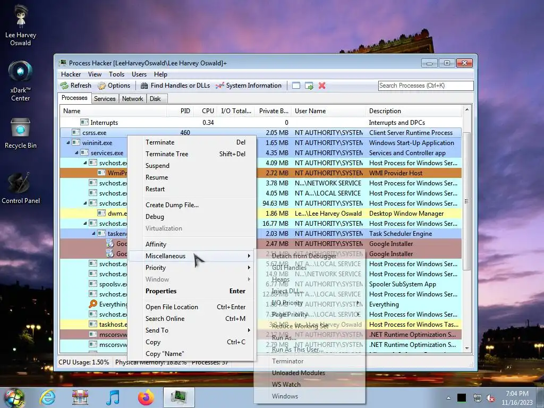The height and width of the screenshot is (408, 544).
Task: Show hidden tray icons arrow
Action: (448, 398)
